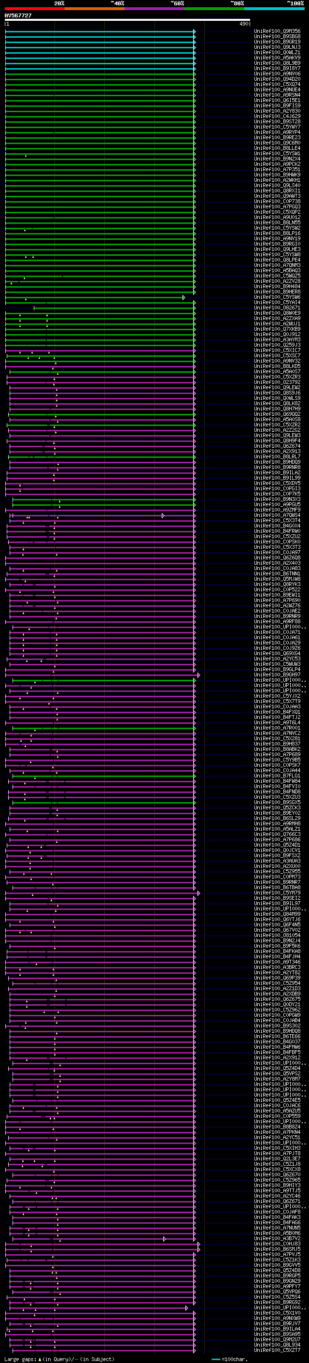Screen dimensions: 309x1363
Task: Click the alignment bar for UniRef100_O82671
Action: 114,308
